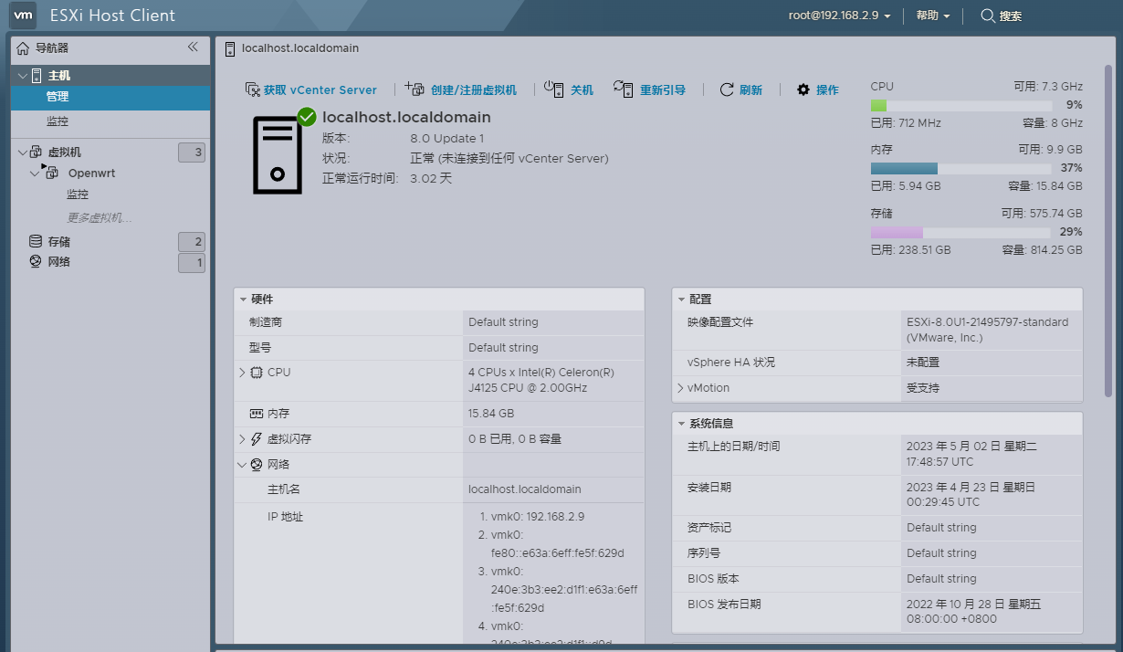Click the Openwrt VM icon

coord(51,173)
